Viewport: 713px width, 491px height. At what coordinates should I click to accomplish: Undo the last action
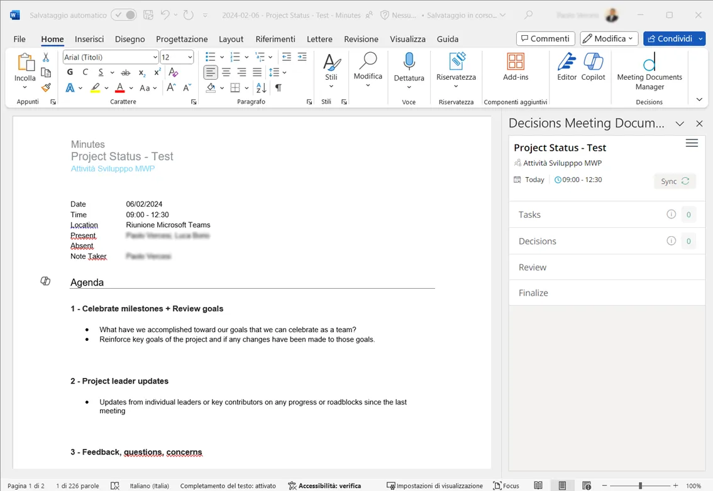(165, 15)
